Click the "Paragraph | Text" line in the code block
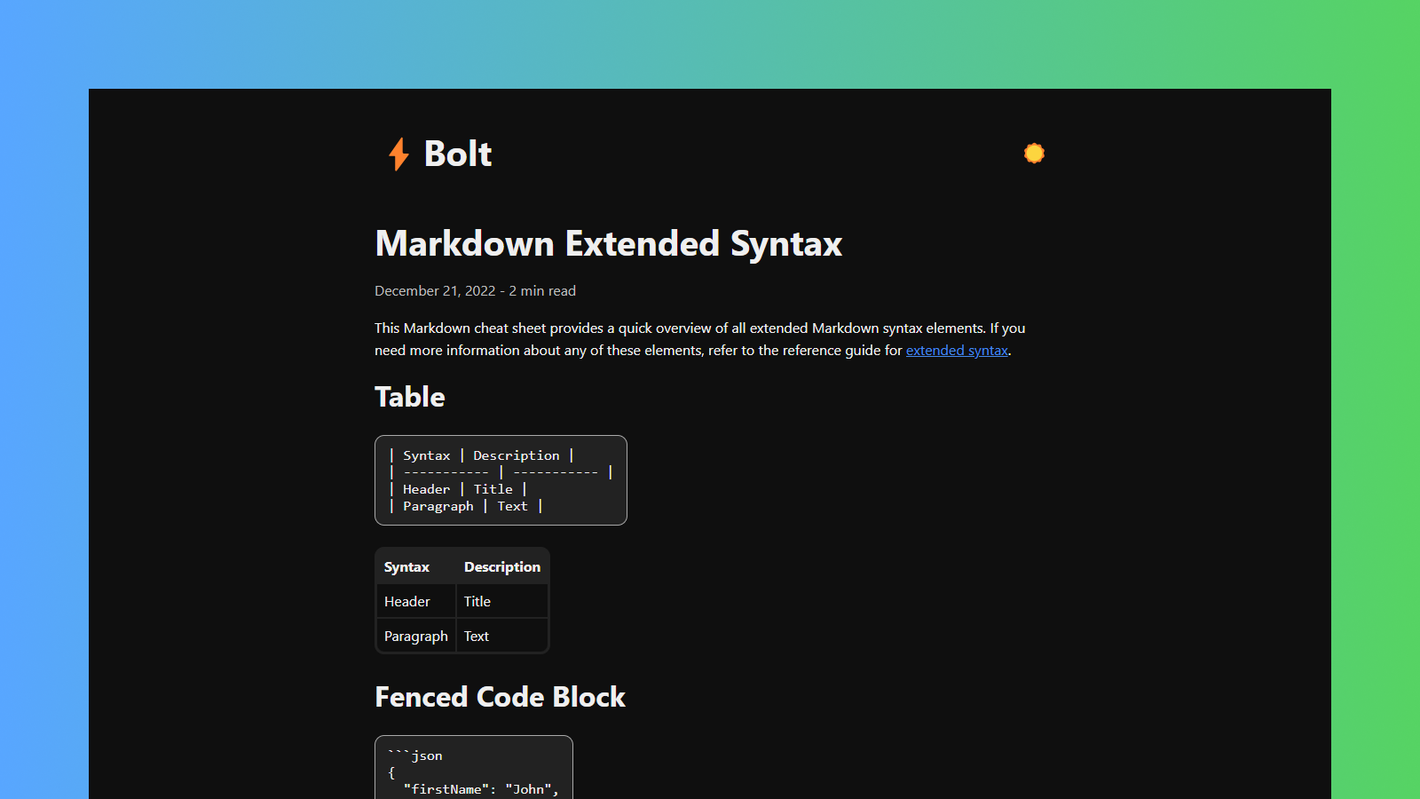The height and width of the screenshot is (799, 1420). click(x=465, y=506)
